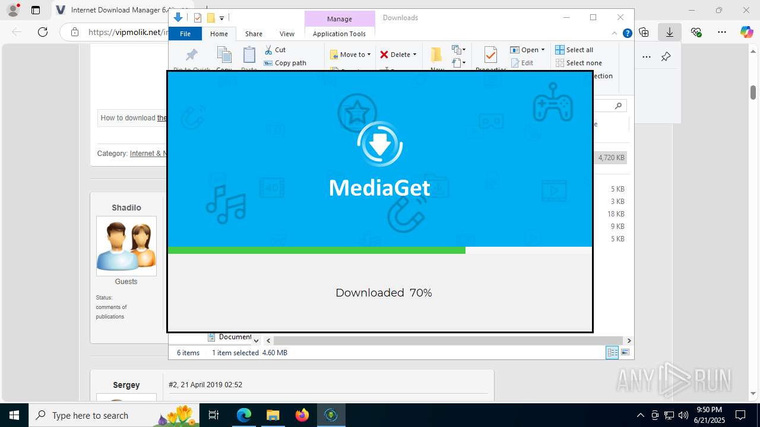Open the Internet & N... category link
Image resolution: width=760 pixels, height=427 pixels.
click(x=149, y=153)
